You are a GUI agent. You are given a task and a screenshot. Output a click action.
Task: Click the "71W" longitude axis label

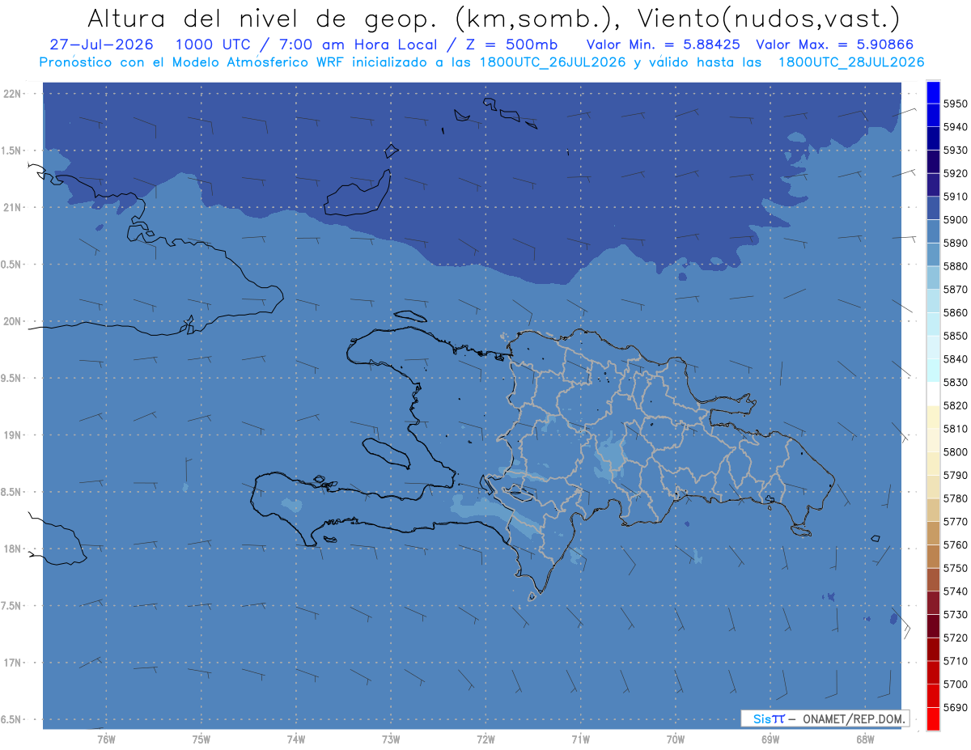coord(580,739)
